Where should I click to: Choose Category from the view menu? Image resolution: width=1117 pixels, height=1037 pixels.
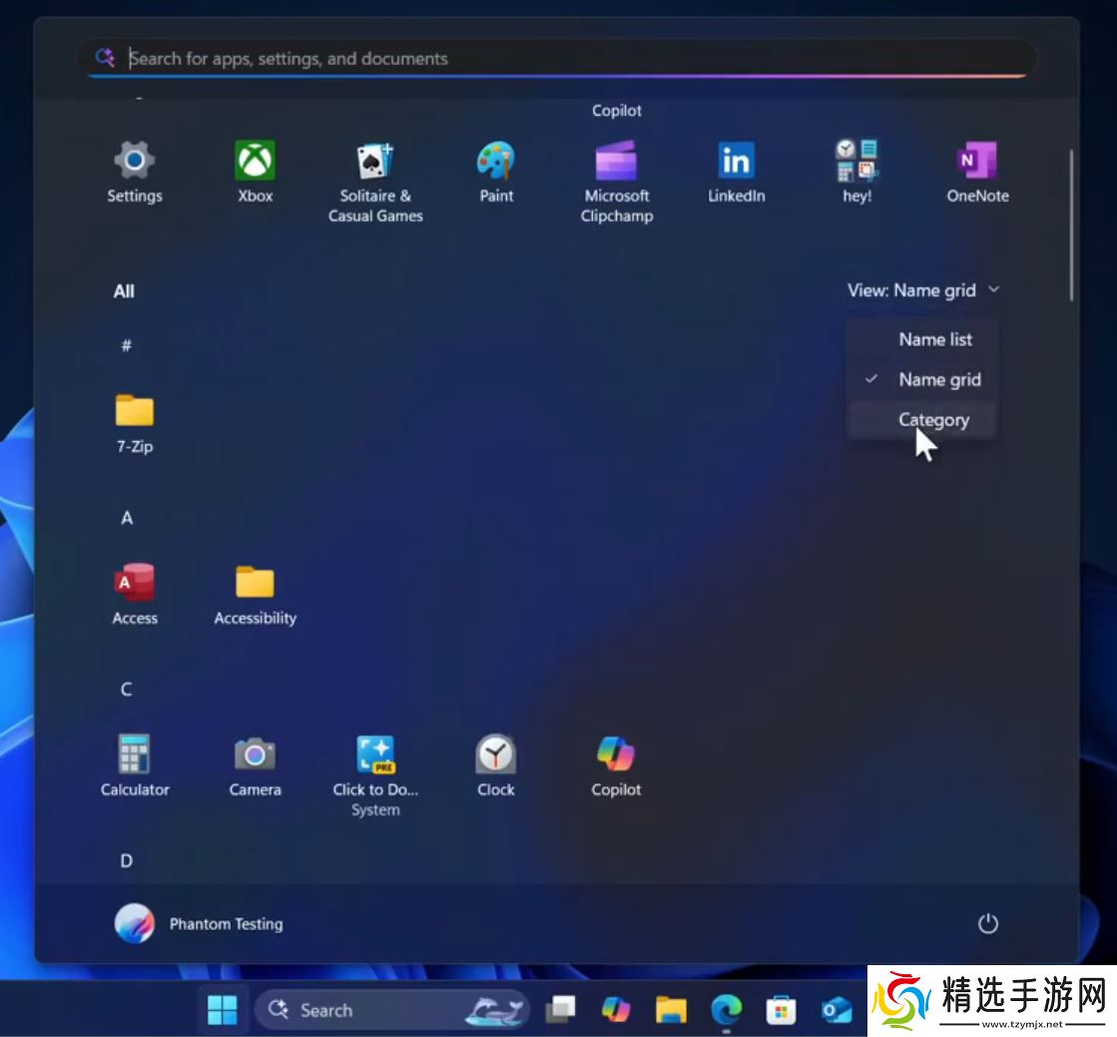click(932, 420)
